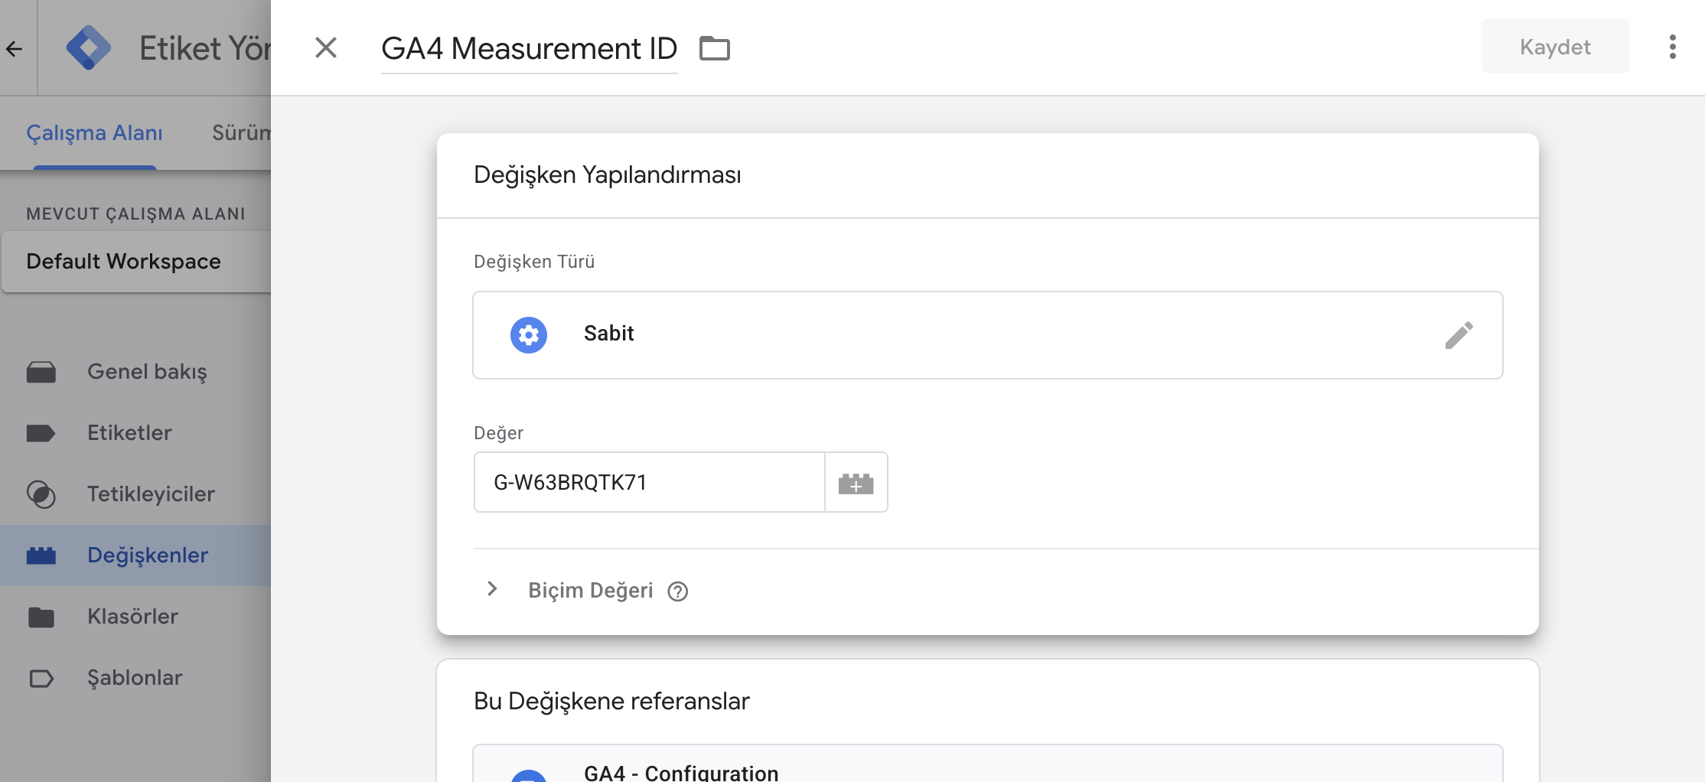Open Tetikleyiciler via its sidebar icon
Viewport: 1705px width, 782px height.
coord(41,494)
